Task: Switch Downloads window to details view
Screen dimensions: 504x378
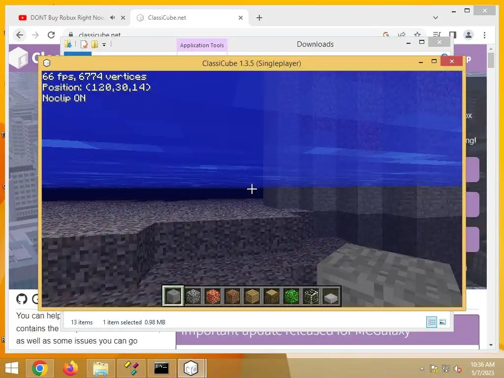Action: pyautogui.click(x=431, y=322)
